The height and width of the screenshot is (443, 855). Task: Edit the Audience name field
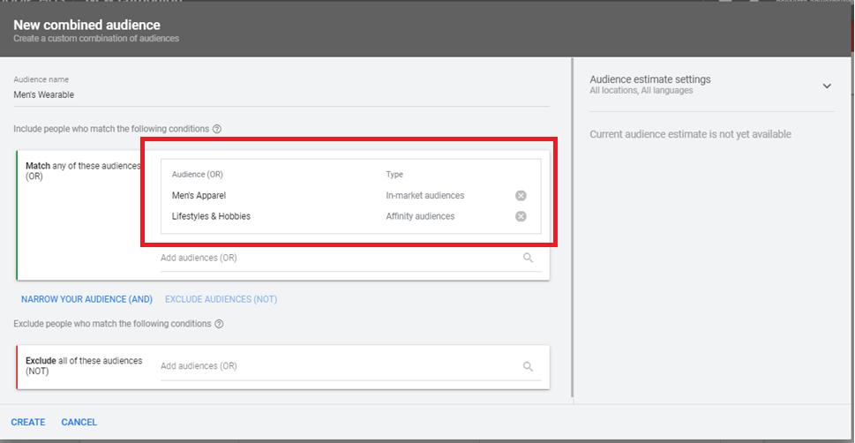[281, 94]
